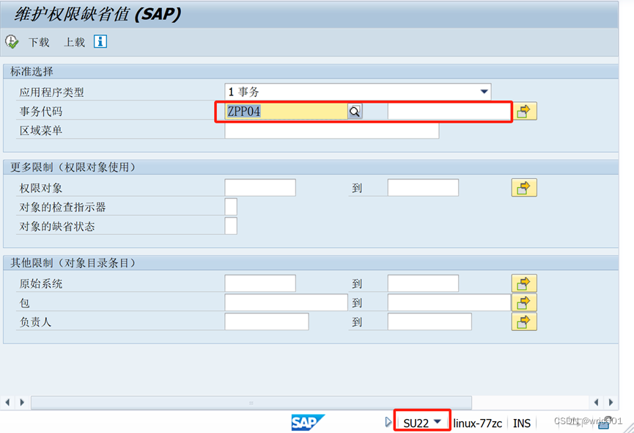
Task: Click the 原始系统 from field
Action: point(260,283)
